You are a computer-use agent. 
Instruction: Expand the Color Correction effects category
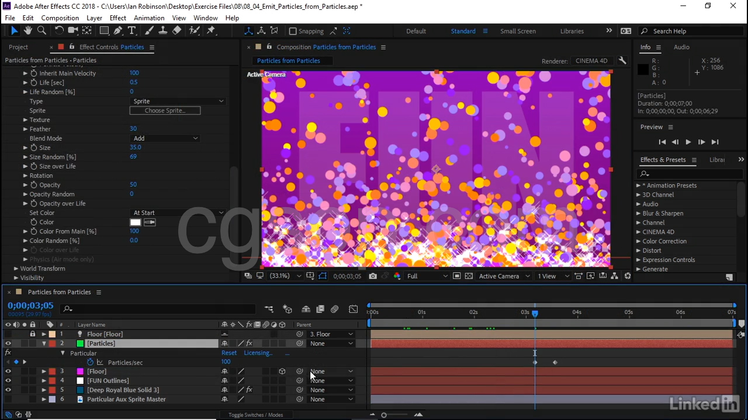(x=638, y=242)
